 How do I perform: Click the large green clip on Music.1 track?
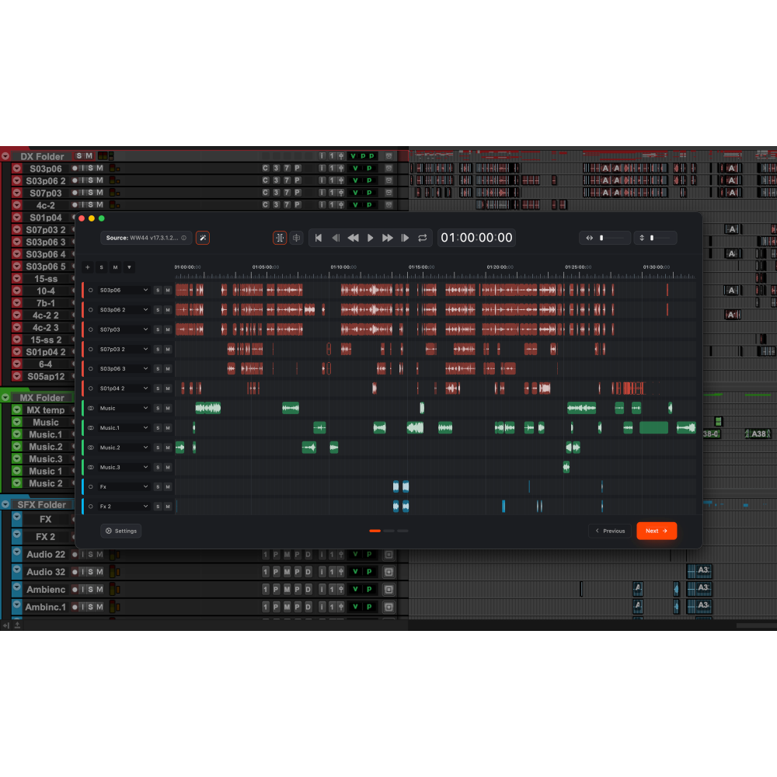tap(653, 427)
